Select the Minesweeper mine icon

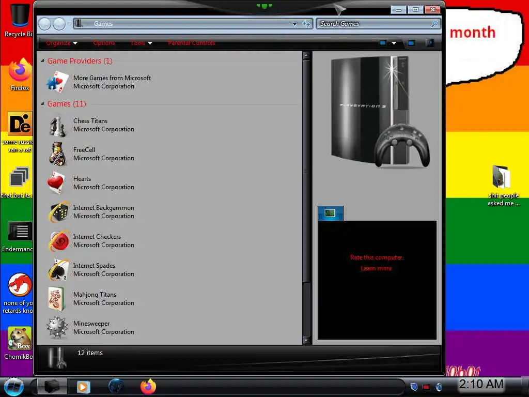(57, 327)
